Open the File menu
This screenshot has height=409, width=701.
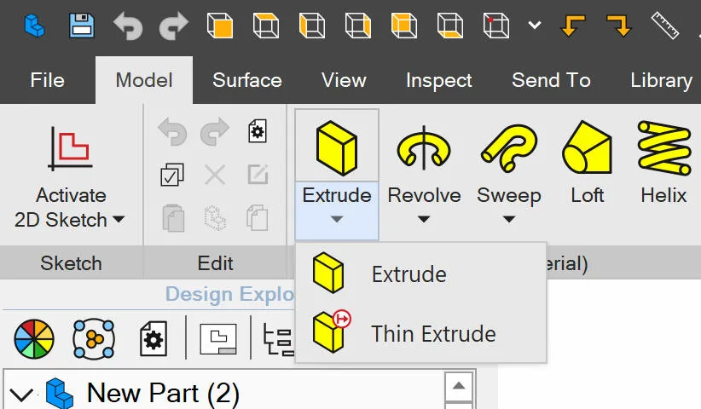click(48, 80)
